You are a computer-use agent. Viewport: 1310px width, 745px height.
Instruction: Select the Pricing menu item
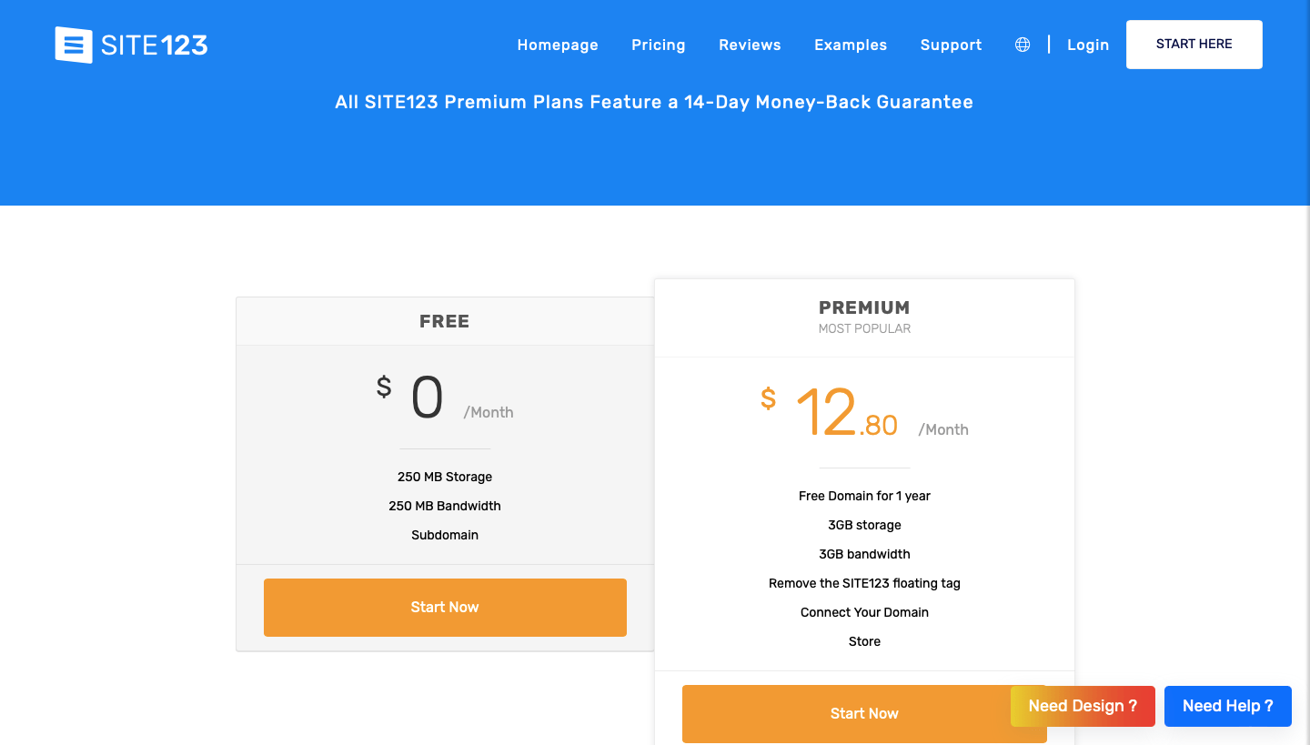(x=658, y=45)
